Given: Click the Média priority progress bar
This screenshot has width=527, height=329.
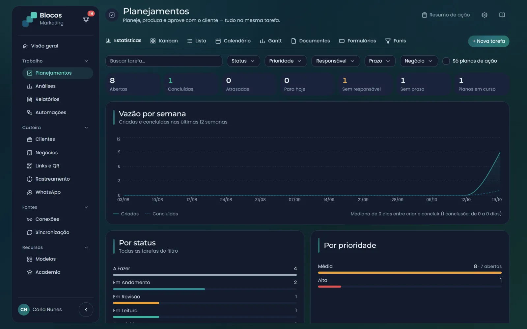Looking at the screenshot, I should point(410,273).
